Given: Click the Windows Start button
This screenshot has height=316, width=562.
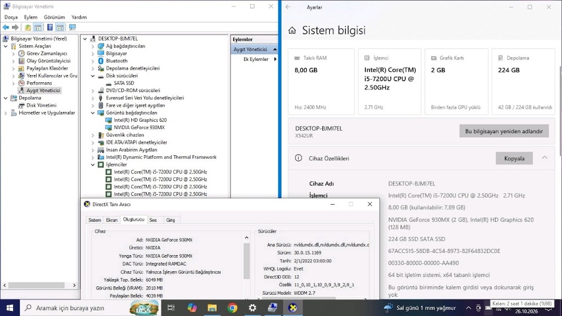Looking at the screenshot, I should 10,308.
